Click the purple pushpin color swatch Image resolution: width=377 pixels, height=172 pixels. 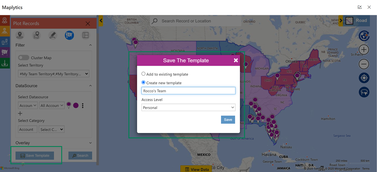[x=76, y=106]
